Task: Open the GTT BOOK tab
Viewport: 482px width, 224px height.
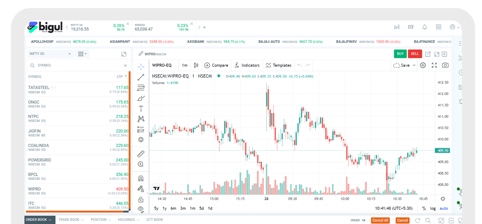Action: coord(155,220)
